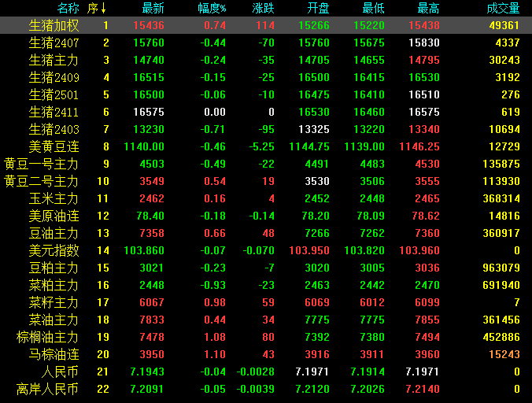The height and width of the screenshot is (403, 532).
Task: Click latest price 3549 of 黄豆二号主力
Action: click(x=152, y=181)
